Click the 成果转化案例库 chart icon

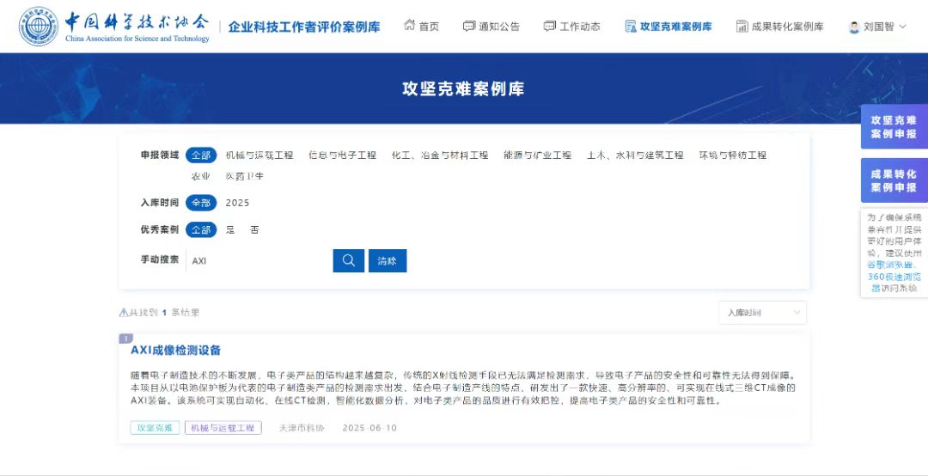[742, 27]
